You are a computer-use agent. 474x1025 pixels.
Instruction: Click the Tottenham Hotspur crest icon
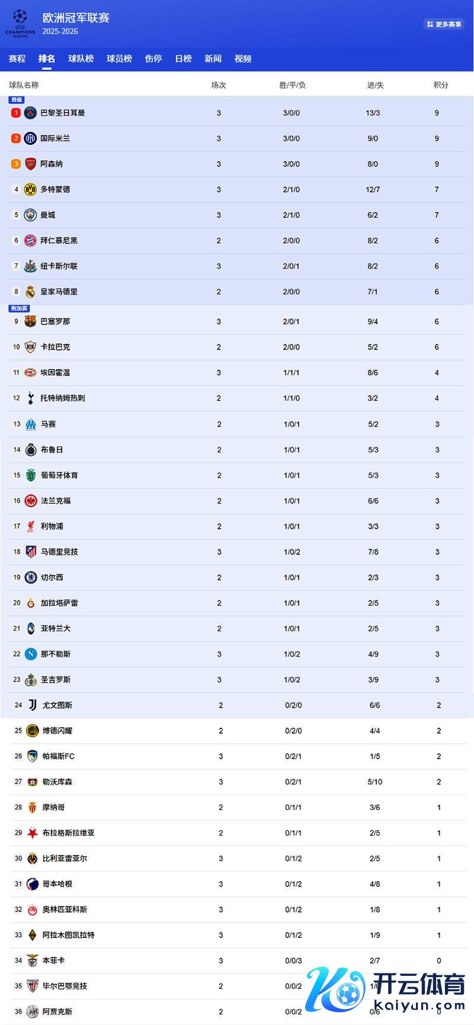tap(30, 398)
